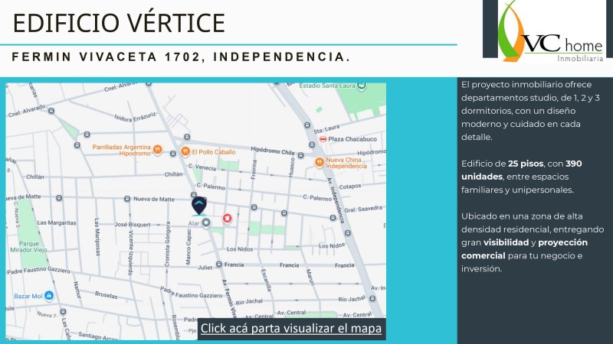Select the grey Alar location marker
This screenshot has height=344, width=613.
pos(206,222)
